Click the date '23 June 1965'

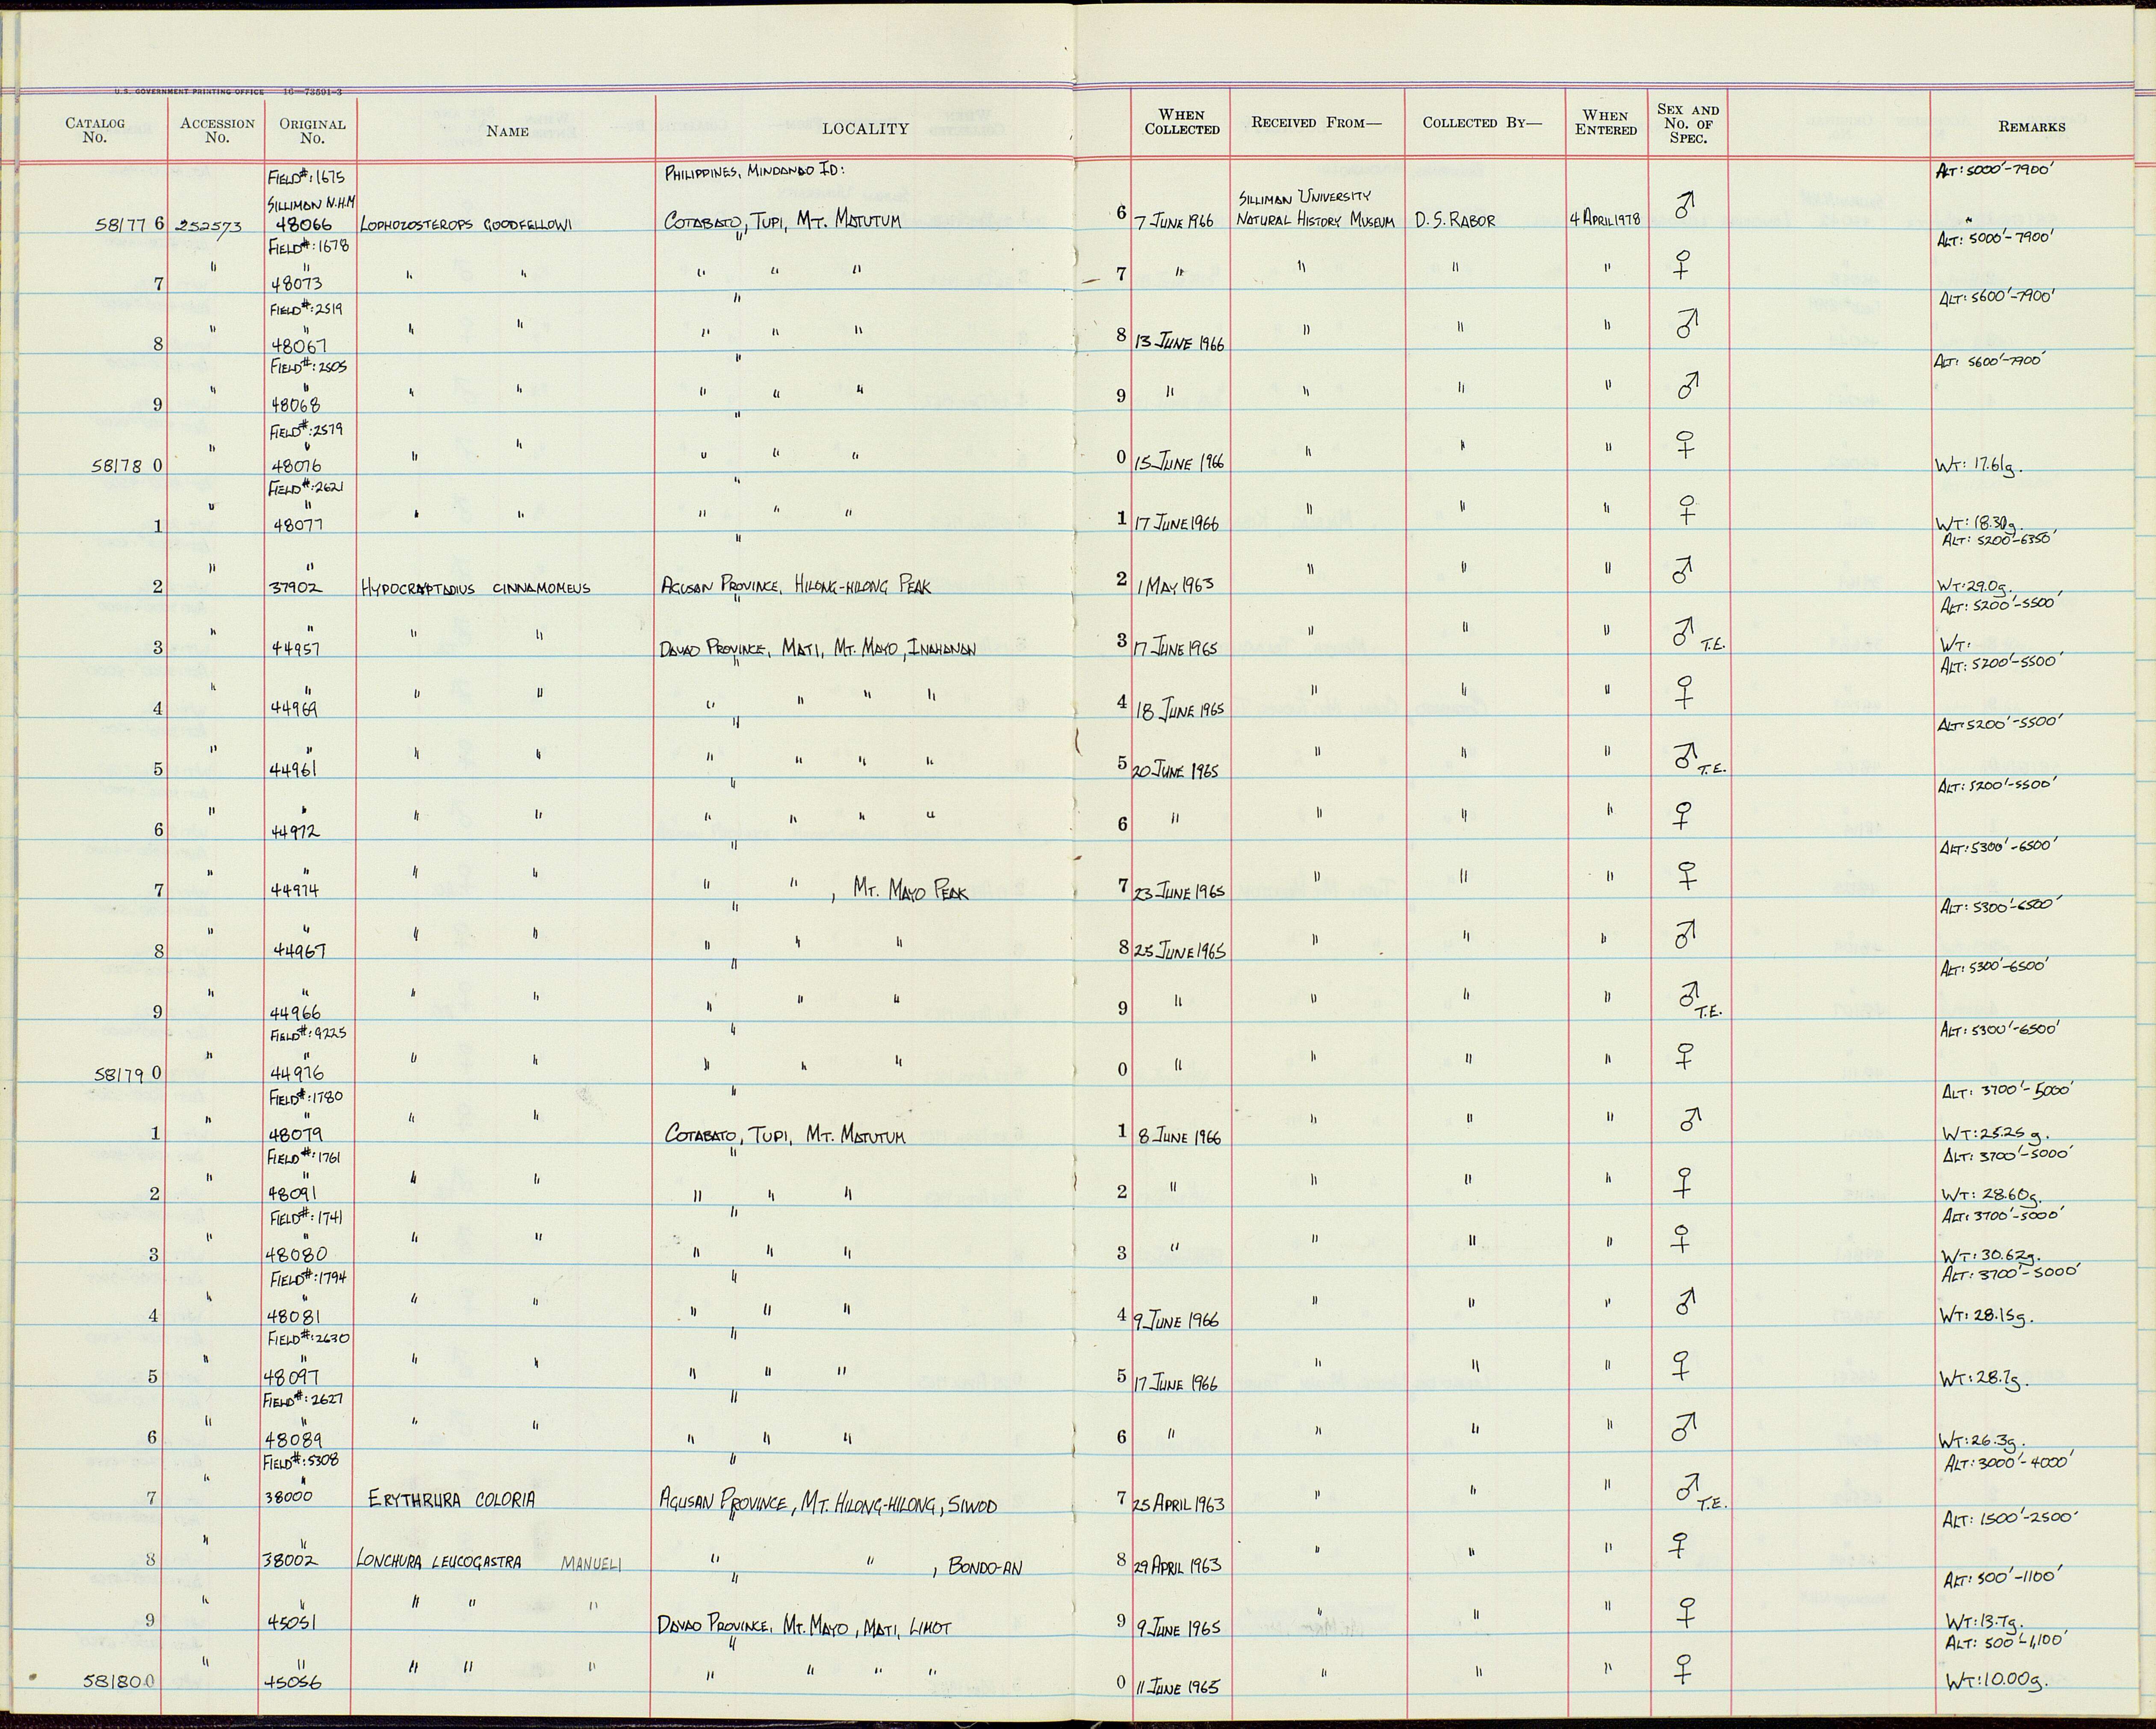click(x=1179, y=893)
